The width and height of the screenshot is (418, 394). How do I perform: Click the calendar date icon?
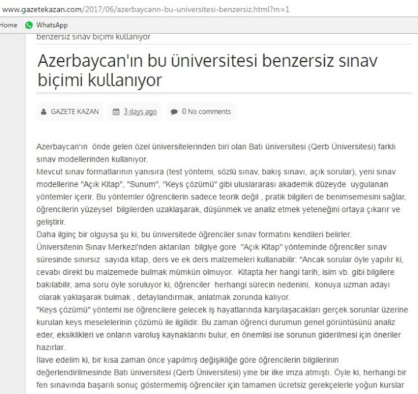tap(116, 112)
